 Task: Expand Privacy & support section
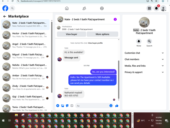(144, 72)
